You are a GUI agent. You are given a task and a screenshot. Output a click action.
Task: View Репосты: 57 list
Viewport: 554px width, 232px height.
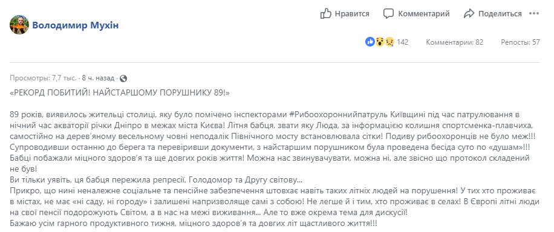point(521,42)
